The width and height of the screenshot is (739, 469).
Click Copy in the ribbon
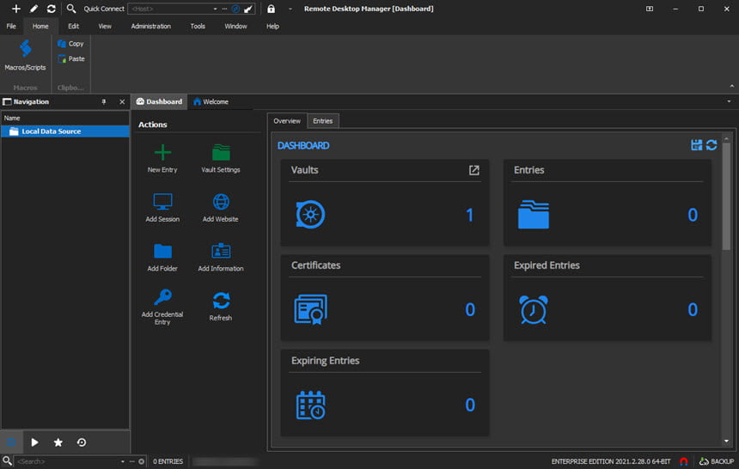tap(70, 43)
